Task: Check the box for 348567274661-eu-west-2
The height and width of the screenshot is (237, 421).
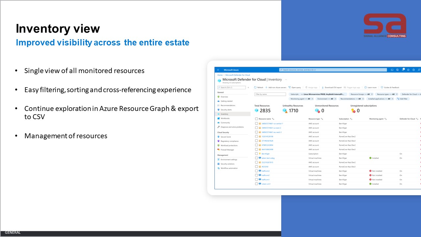Action: click(x=257, y=132)
